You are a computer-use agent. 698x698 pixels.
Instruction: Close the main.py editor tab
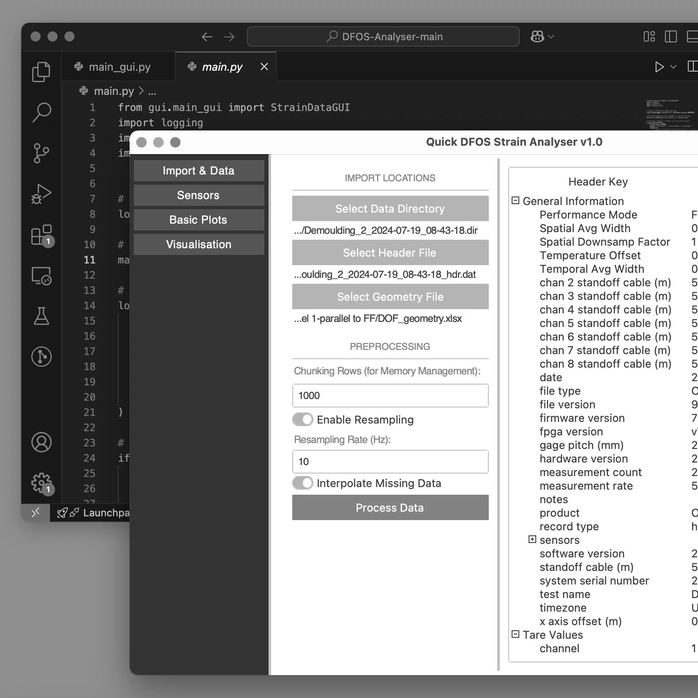pos(264,66)
